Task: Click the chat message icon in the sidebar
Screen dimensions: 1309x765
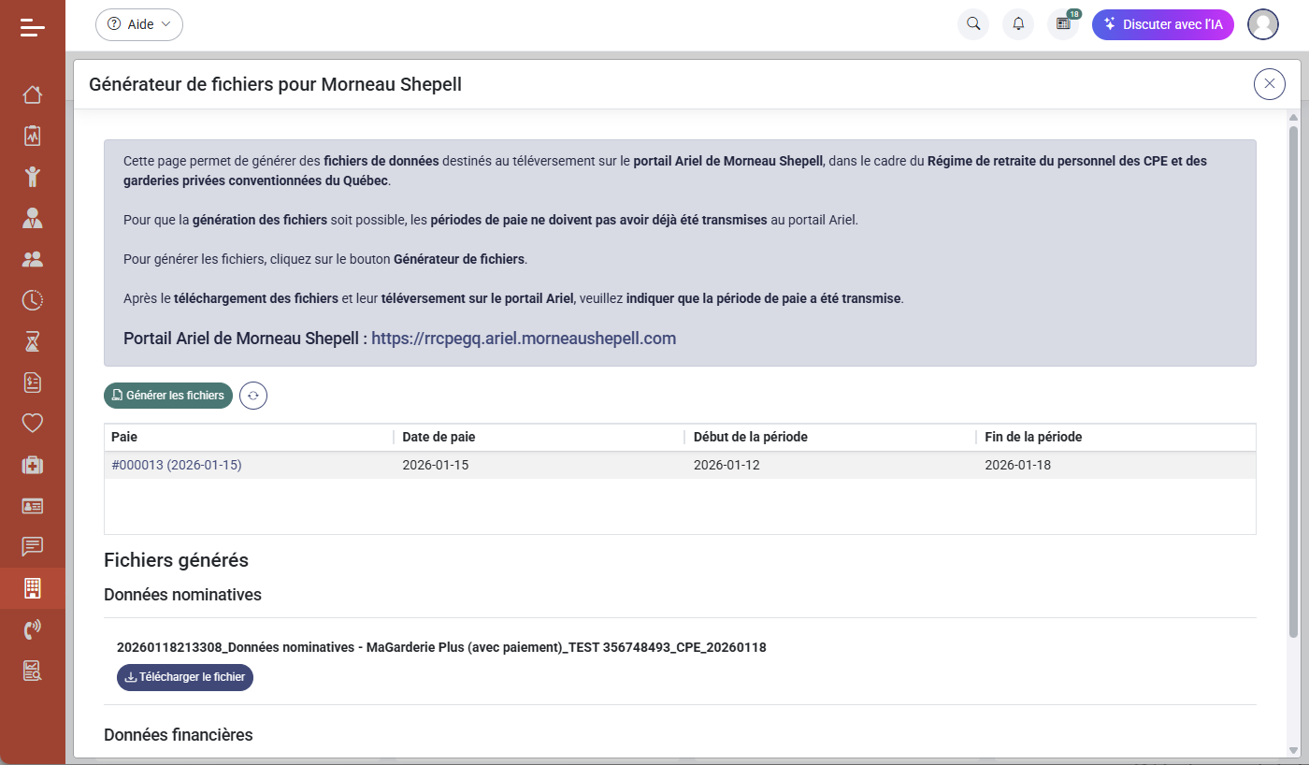Action: pyautogui.click(x=33, y=547)
